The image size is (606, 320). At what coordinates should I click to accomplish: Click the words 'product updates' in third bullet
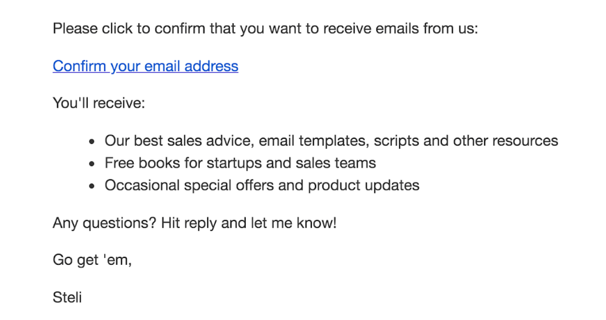[x=363, y=186]
